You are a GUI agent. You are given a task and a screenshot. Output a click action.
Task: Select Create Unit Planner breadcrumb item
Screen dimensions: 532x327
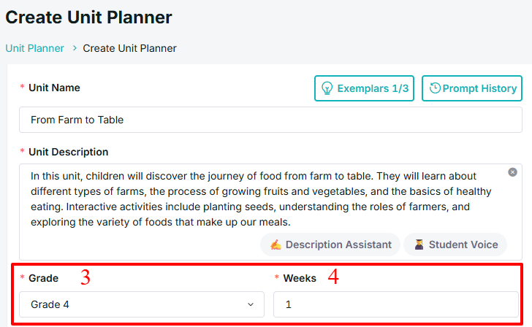click(x=129, y=48)
